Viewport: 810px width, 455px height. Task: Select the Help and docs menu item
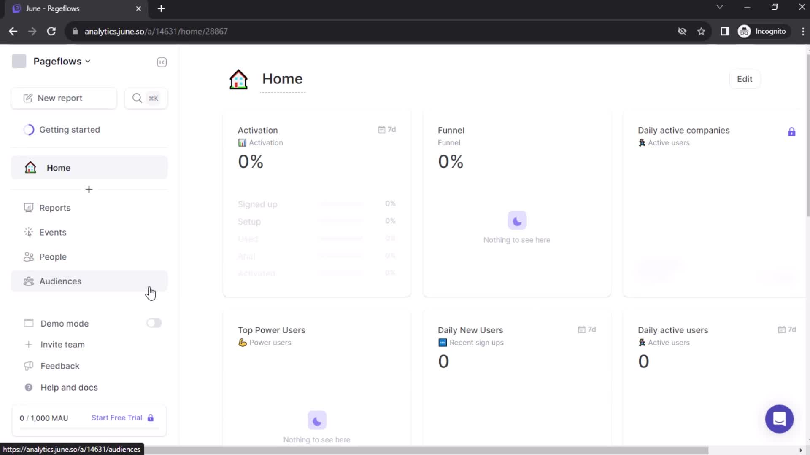tap(69, 387)
